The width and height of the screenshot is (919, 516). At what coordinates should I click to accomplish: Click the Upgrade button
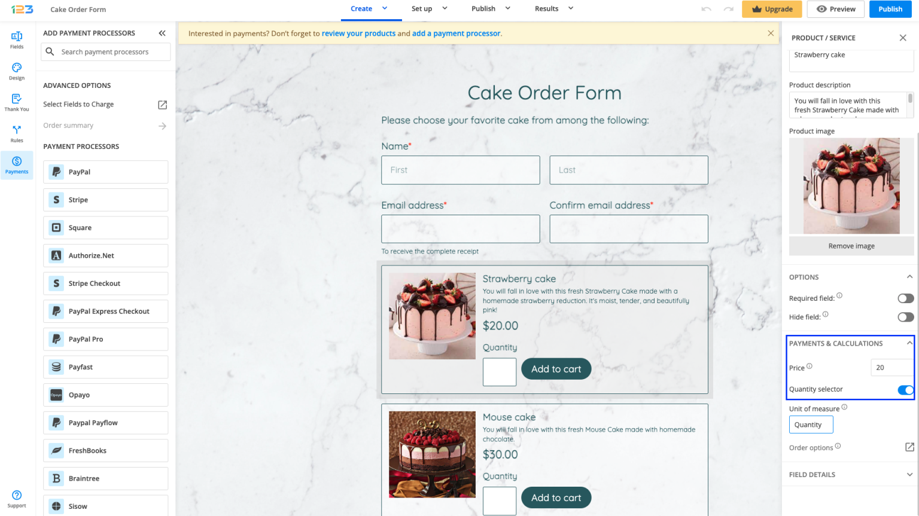pyautogui.click(x=772, y=9)
